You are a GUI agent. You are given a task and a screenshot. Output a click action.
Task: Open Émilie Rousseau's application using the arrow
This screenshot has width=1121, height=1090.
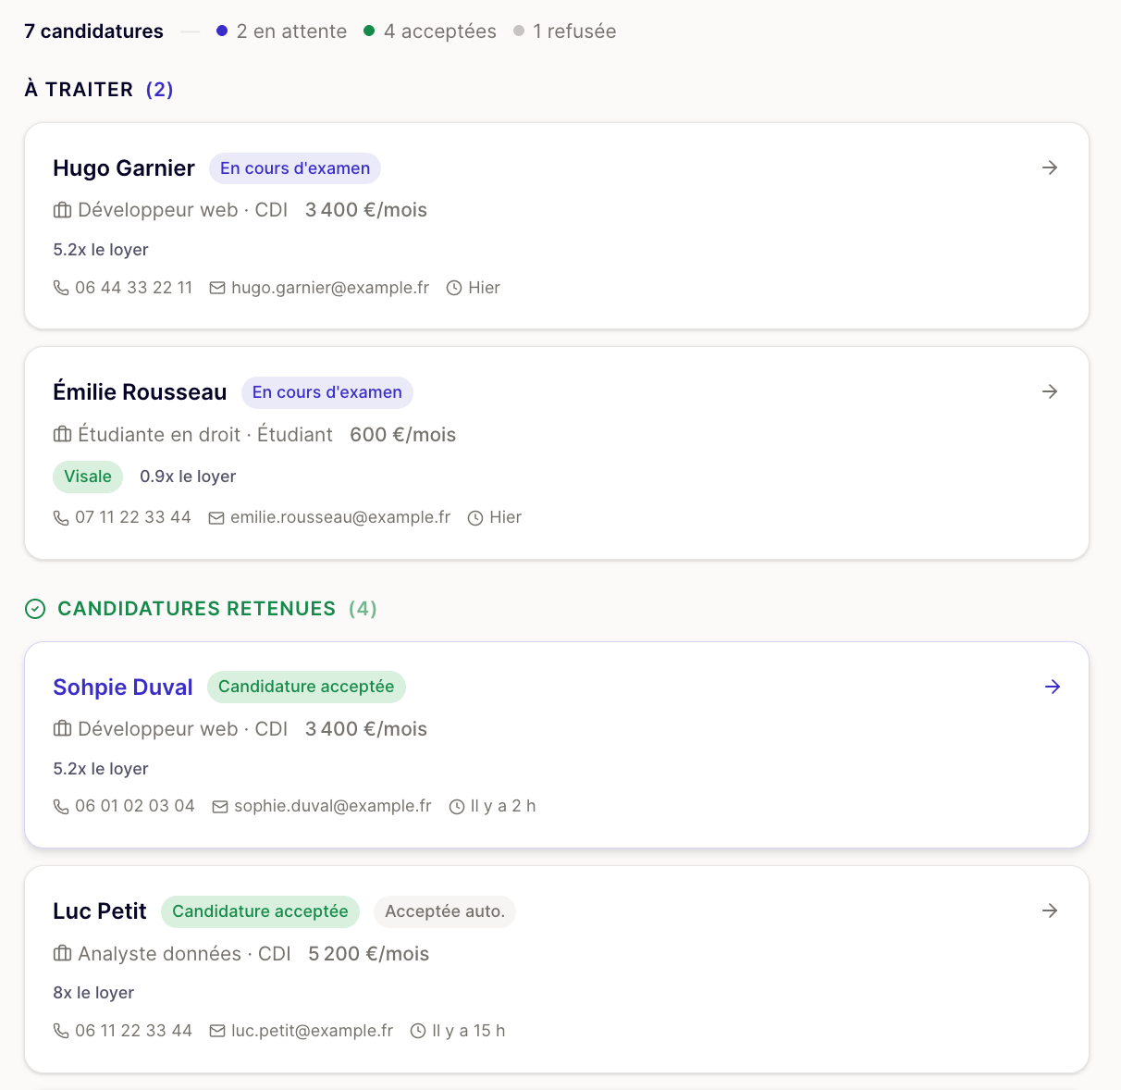click(x=1050, y=391)
